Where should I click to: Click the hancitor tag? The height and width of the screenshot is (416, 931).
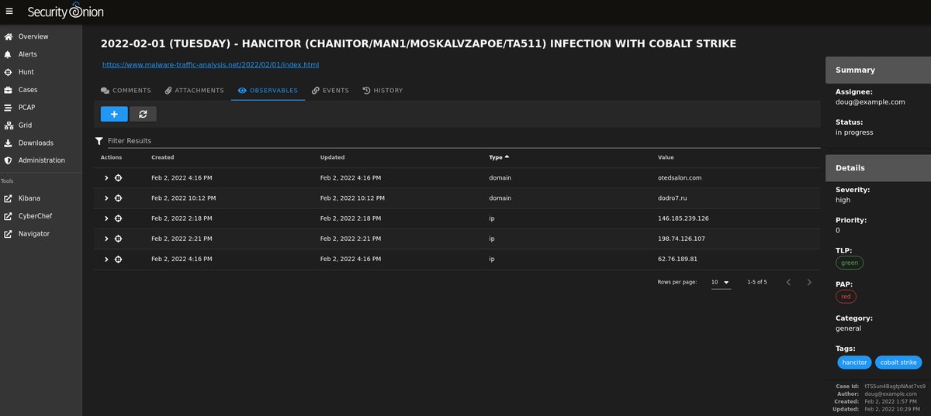(854, 363)
